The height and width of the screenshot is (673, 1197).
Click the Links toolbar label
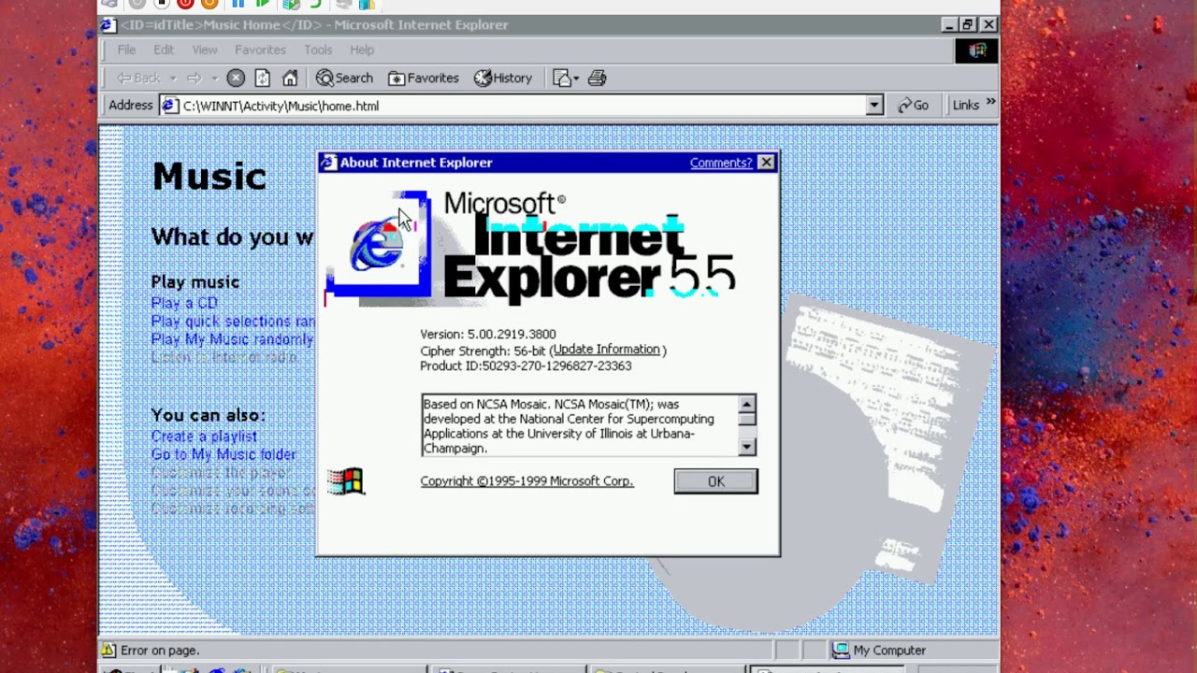(x=966, y=106)
